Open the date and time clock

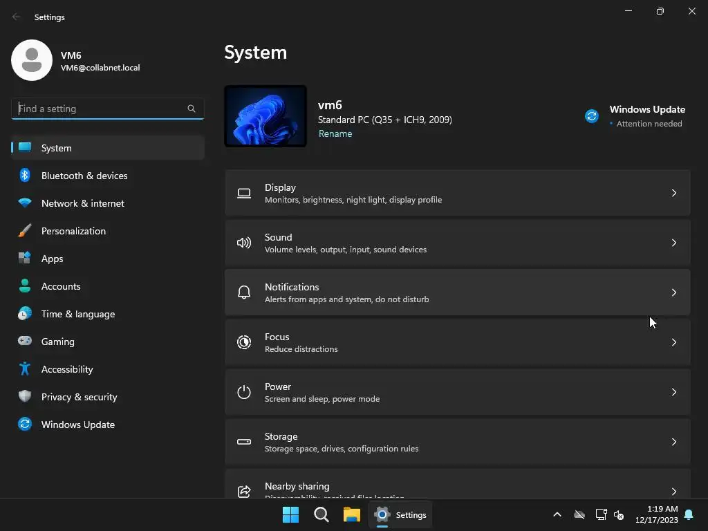tap(657, 514)
